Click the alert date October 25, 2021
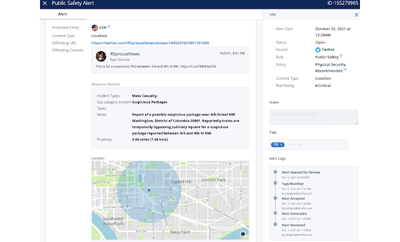Viewport: 400px width, 242px height. 333,32
